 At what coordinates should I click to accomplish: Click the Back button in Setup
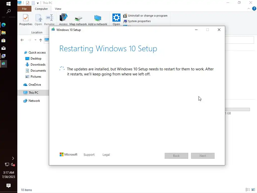(x=176, y=156)
